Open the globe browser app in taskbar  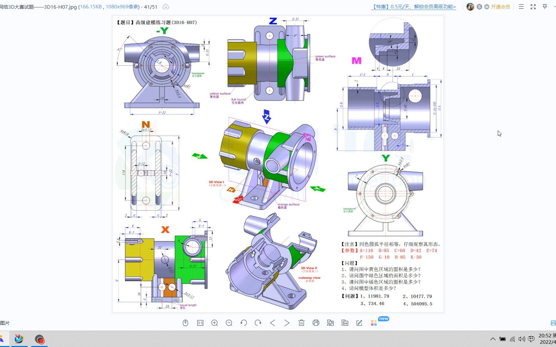tap(19, 339)
